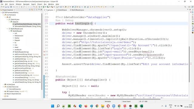Image resolution: width=194 pixels, height=109 pixels.
Task: Click Collapse All in Project Explorer toolbar
Action: click(30, 10)
